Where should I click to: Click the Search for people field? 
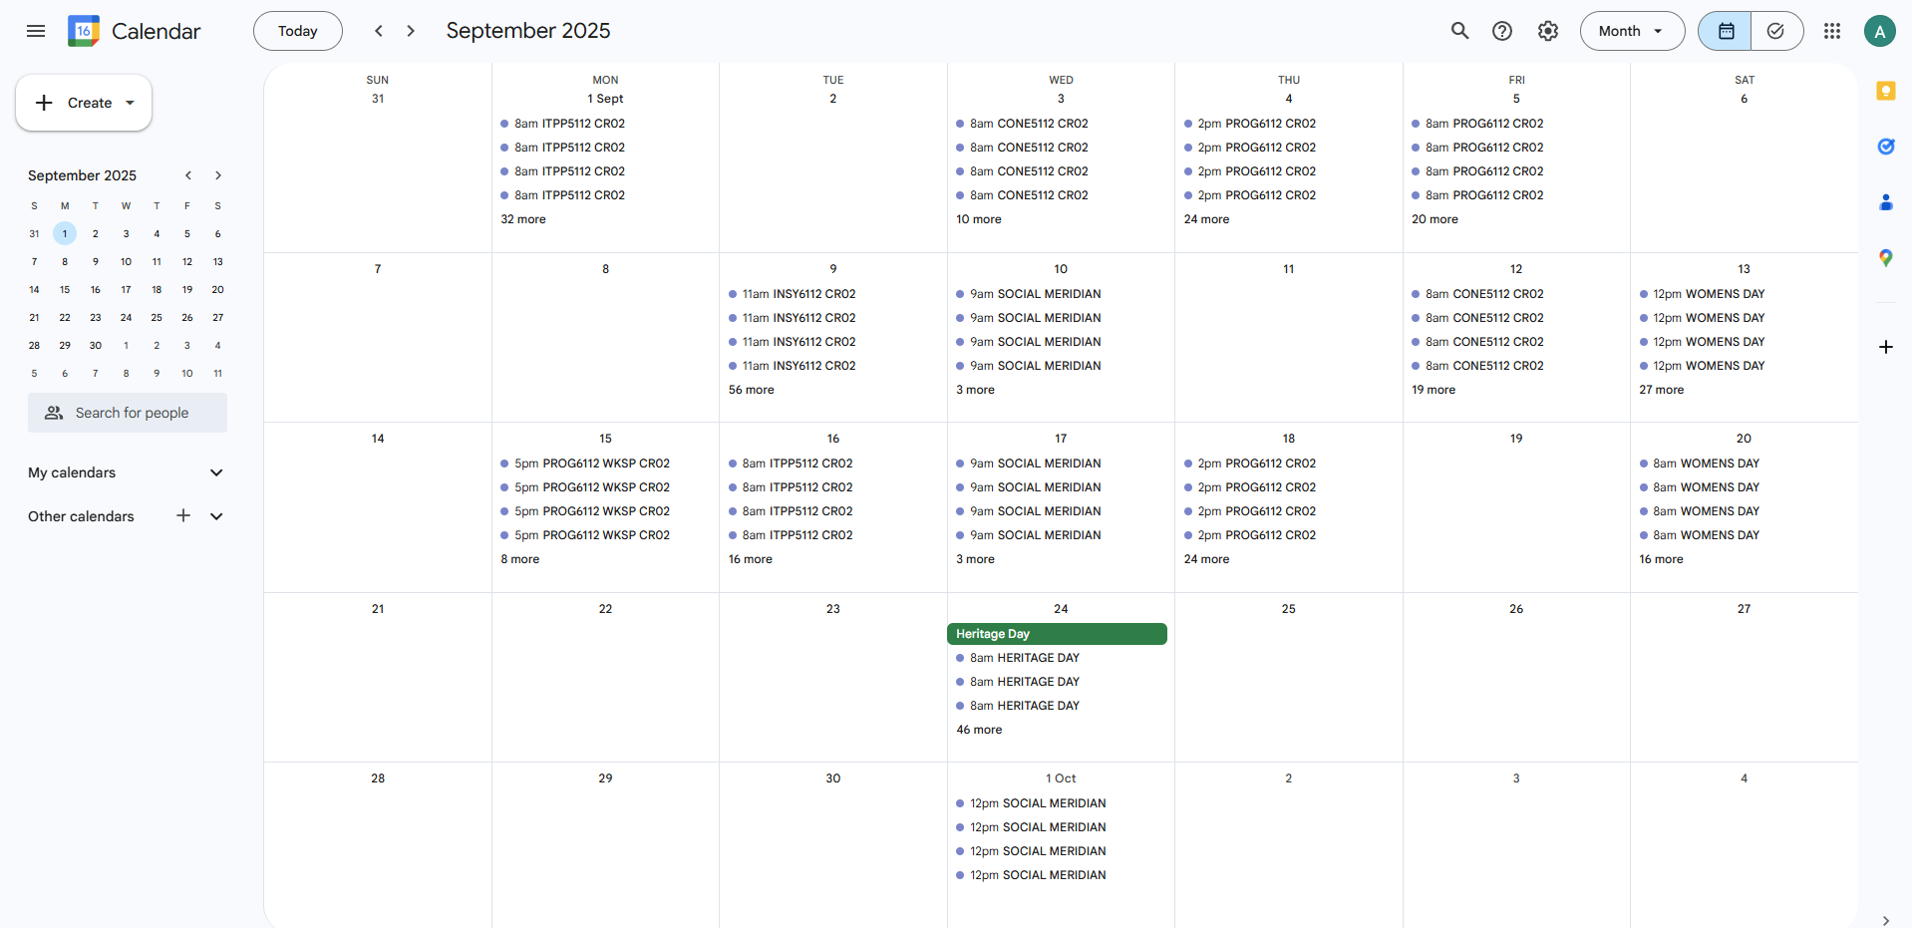(x=128, y=413)
